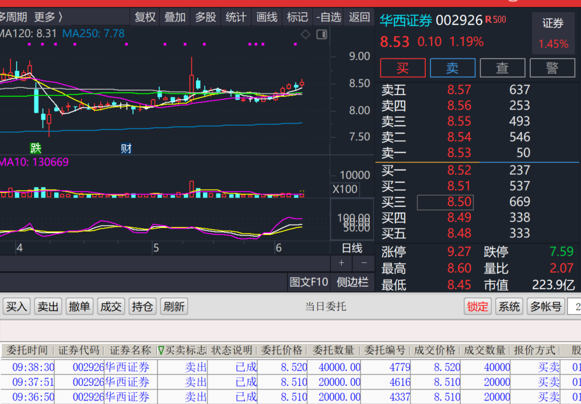Open 图文F10 company info
581x404 pixels.
pos(309,282)
